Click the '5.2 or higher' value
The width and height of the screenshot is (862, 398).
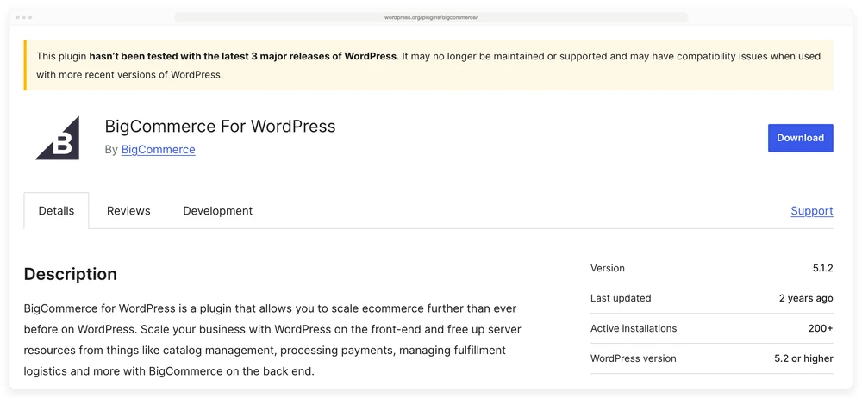tap(803, 358)
